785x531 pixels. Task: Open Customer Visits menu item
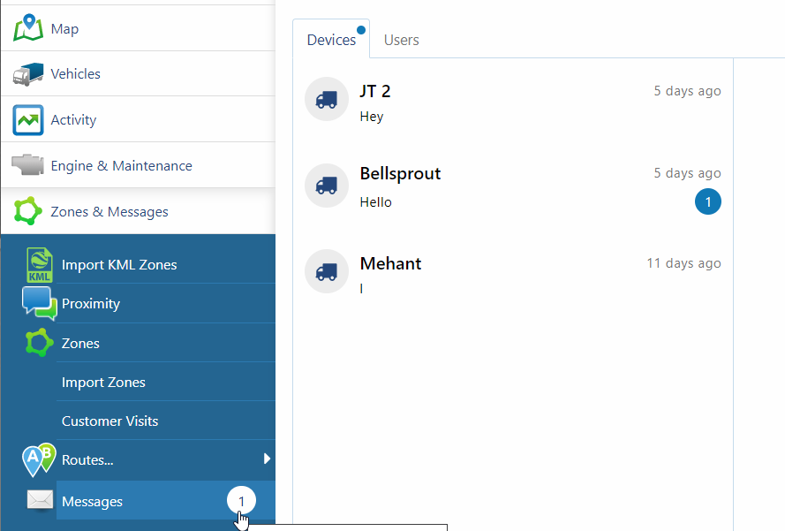(x=109, y=421)
